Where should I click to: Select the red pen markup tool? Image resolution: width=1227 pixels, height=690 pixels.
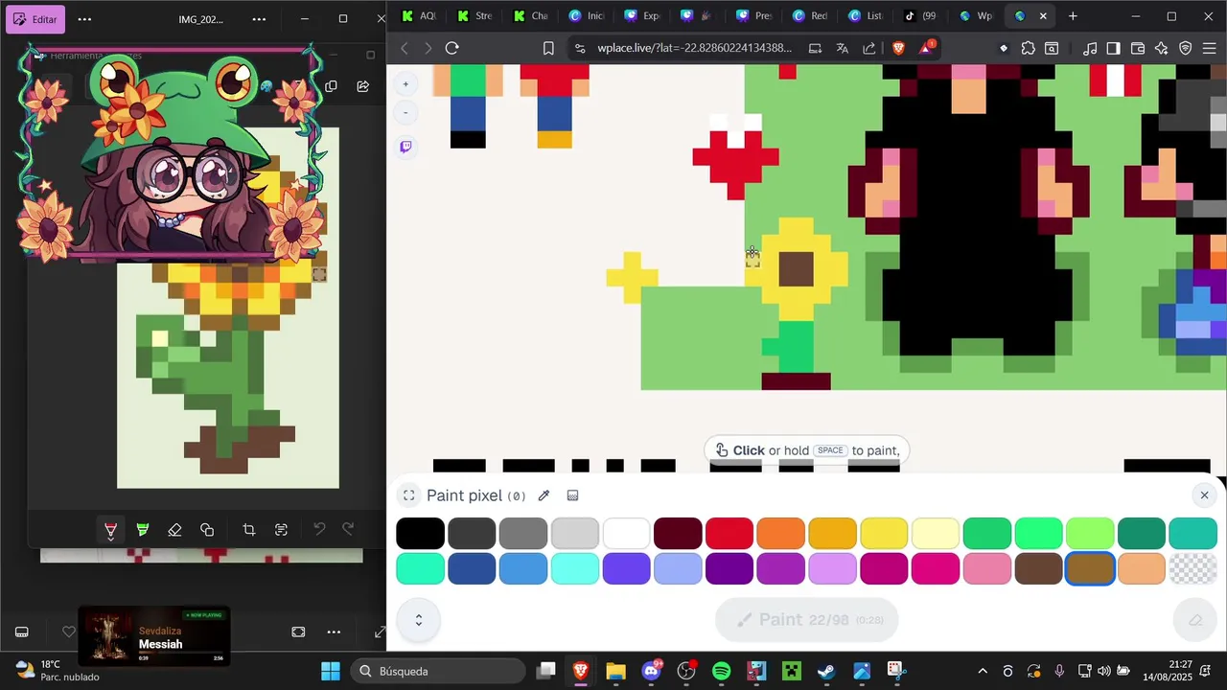[111, 530]
